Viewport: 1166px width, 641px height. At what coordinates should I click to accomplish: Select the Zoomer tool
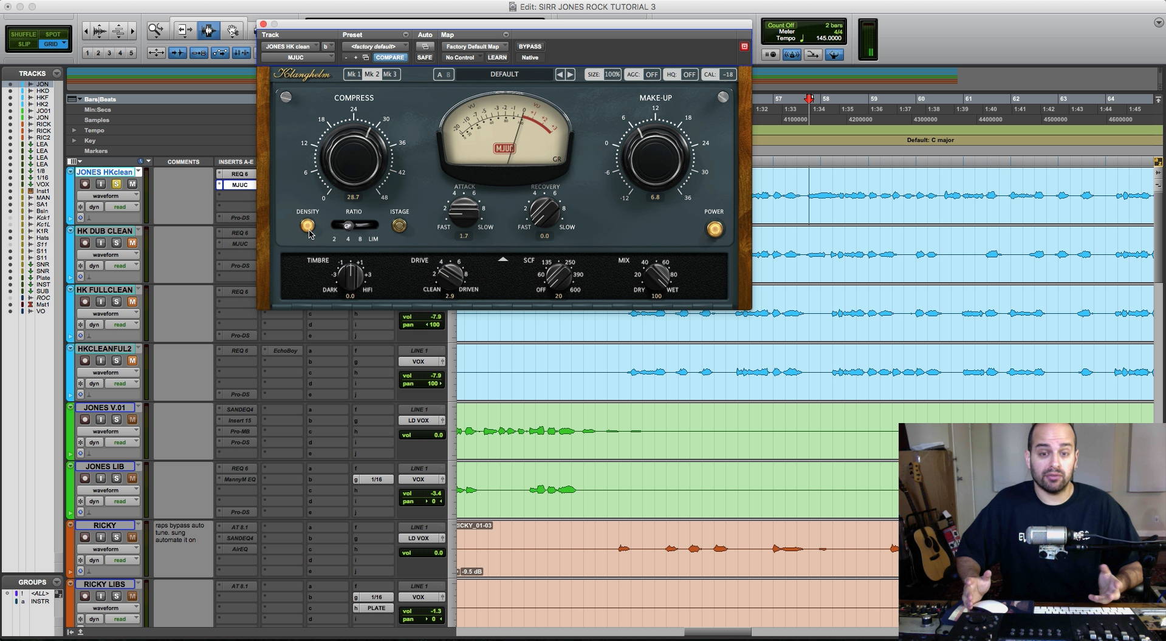[156, 30]
